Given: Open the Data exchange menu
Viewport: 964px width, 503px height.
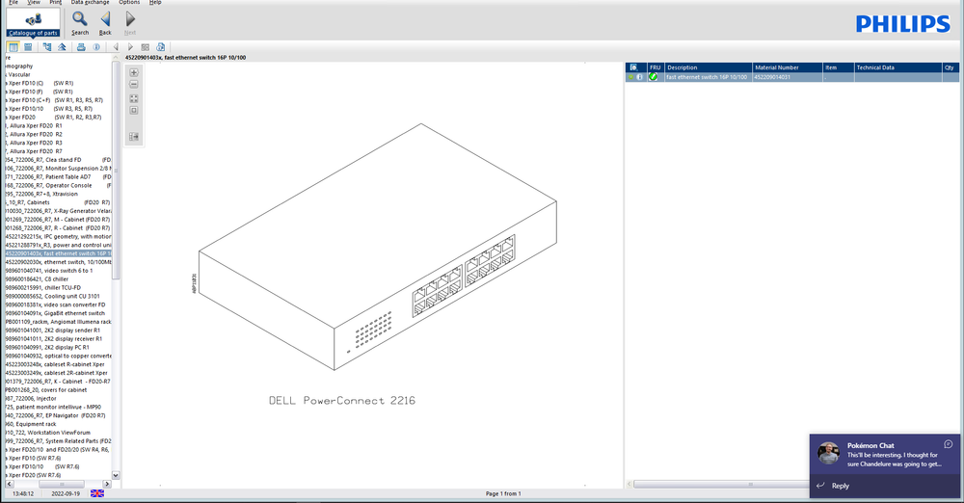Looking at the screenshot, I should point(90,3).
